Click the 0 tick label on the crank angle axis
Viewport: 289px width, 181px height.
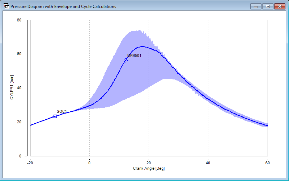89,163
